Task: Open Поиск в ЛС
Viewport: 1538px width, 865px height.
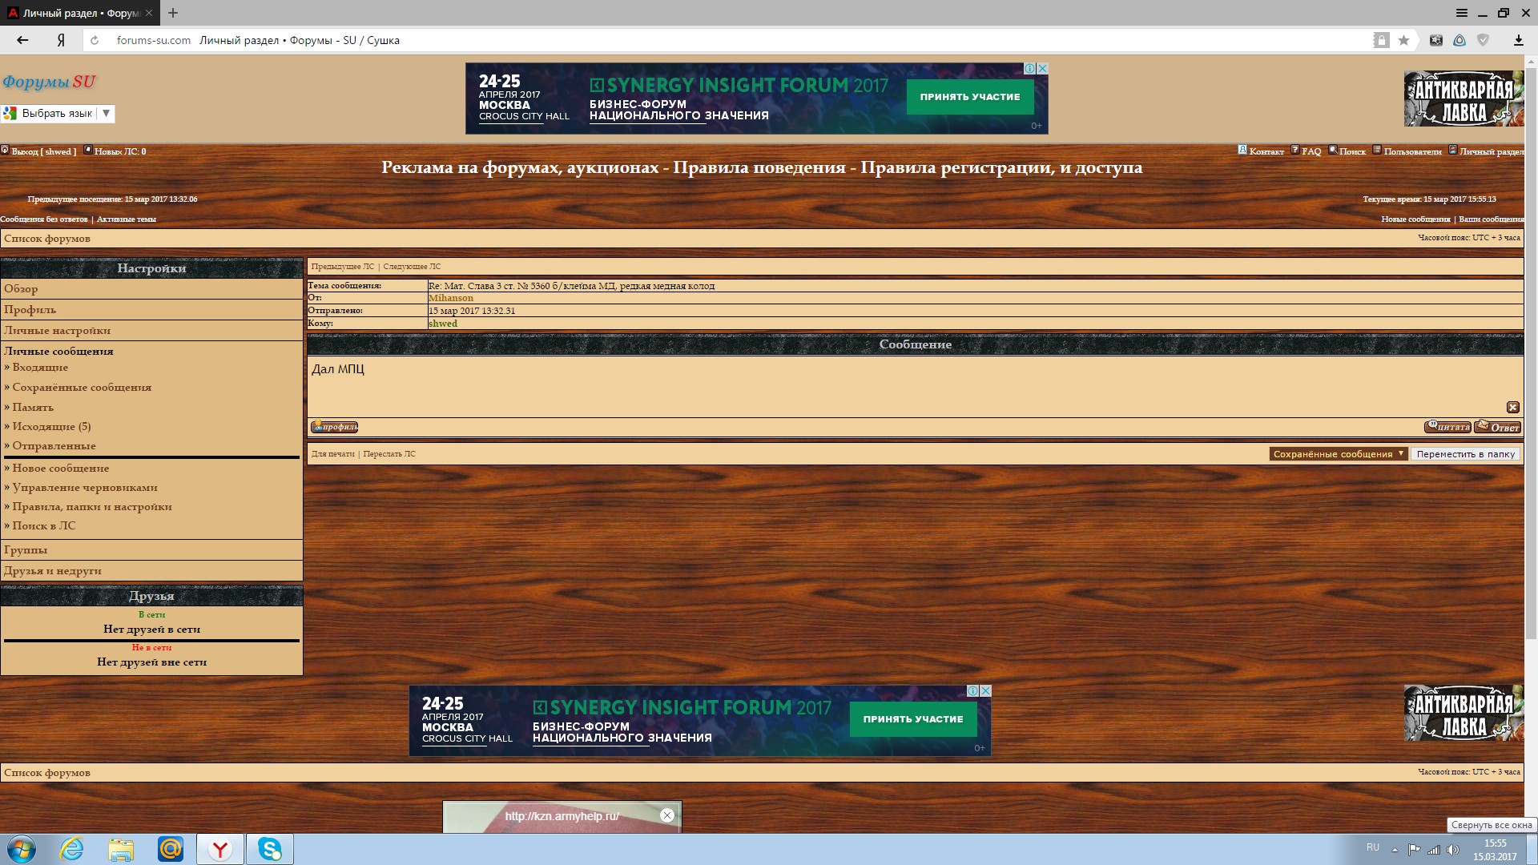Action: (44, 525)
